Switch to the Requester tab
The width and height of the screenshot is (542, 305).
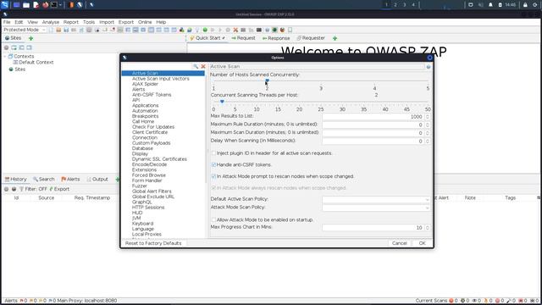point(311,38)
